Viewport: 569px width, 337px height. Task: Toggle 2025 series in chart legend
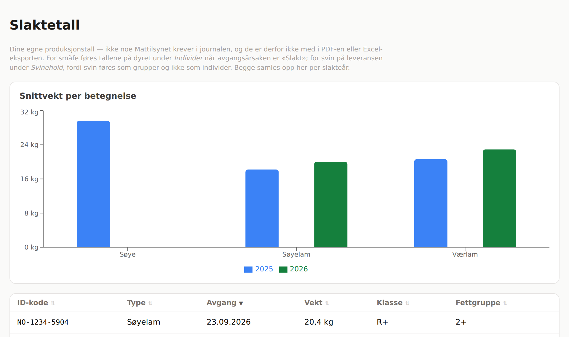coord(258,269)
